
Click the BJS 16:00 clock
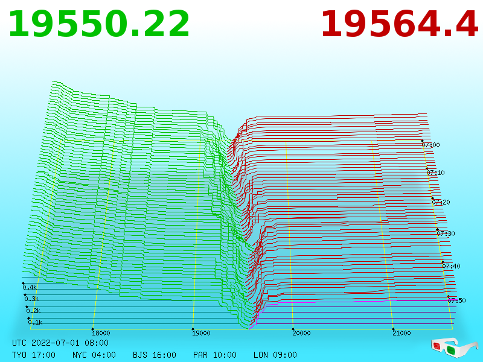[x=155, y=355]
